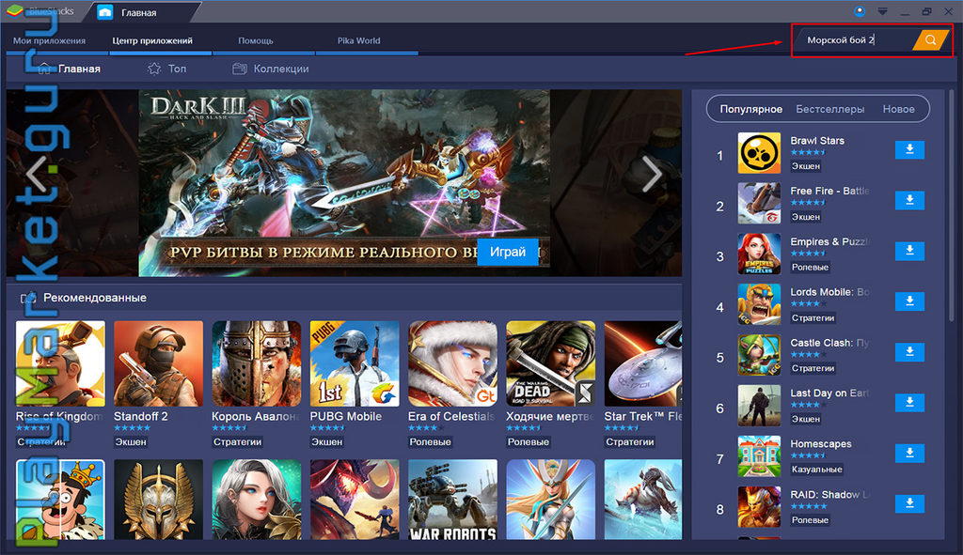This screenshot has height=555, width=963.
Task: Open Last Day on Earth app icon
Action: click(x=759, y=406)
